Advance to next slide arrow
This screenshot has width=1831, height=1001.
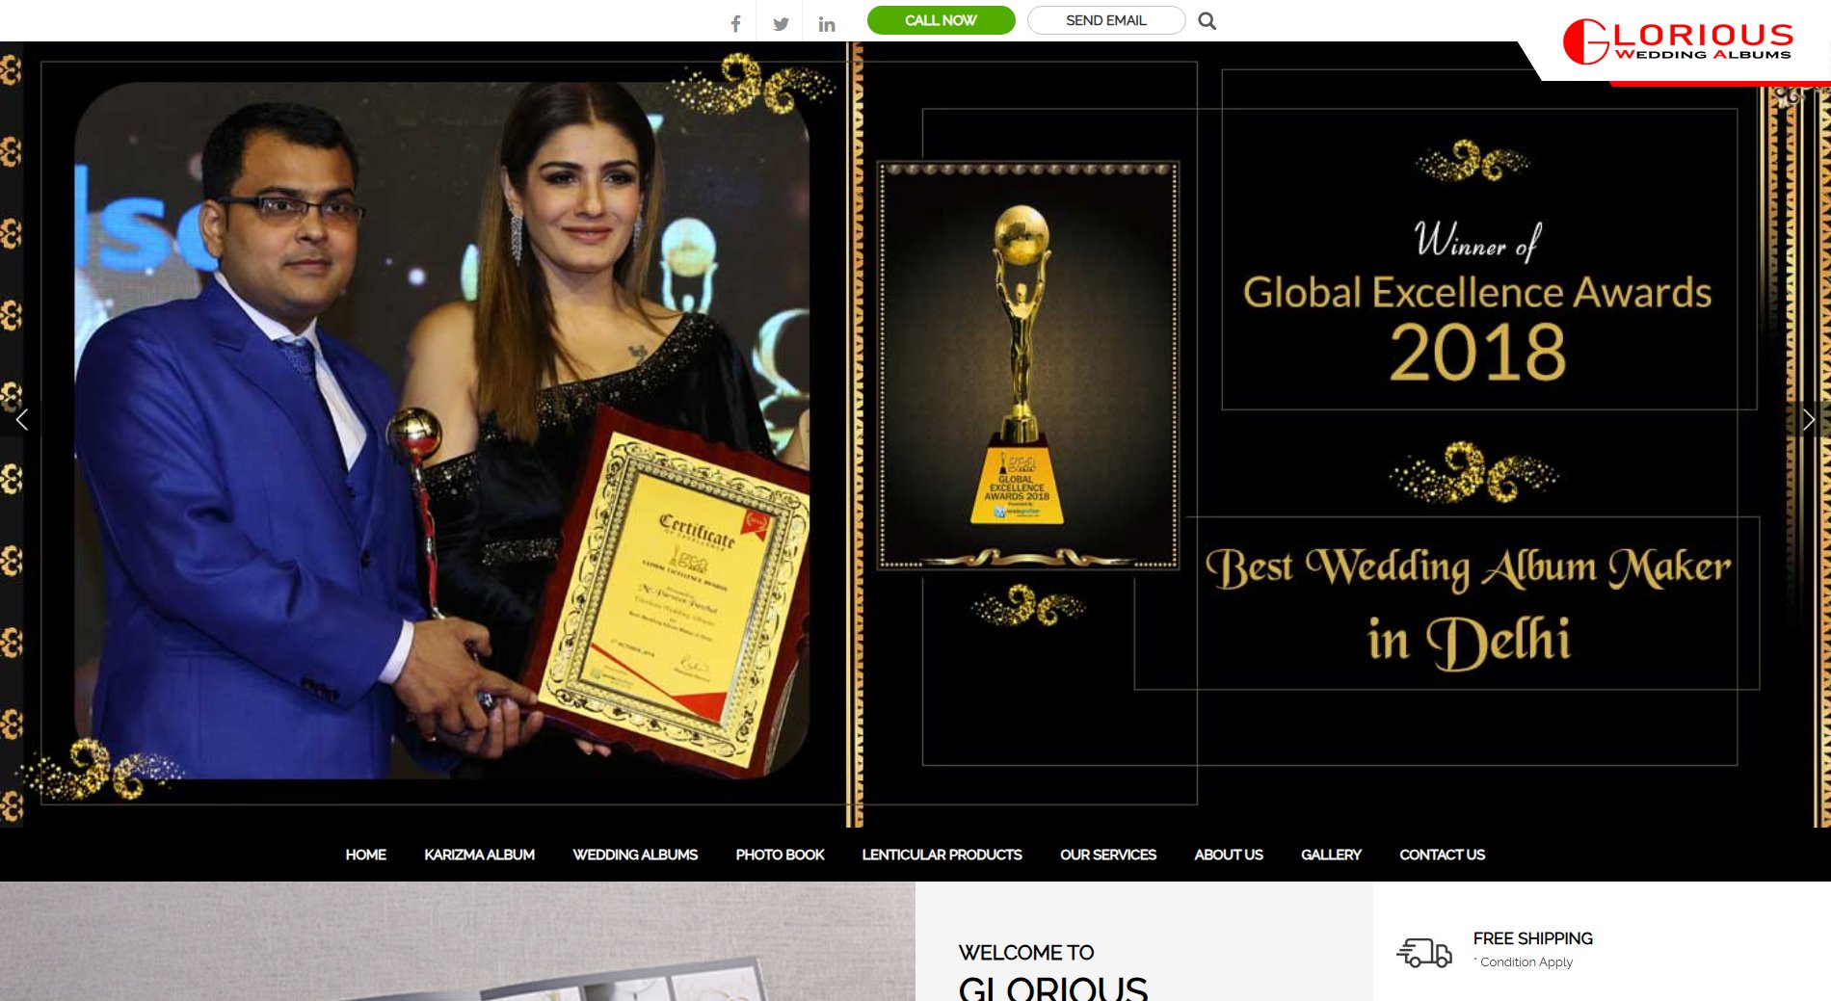[x=1808, y=419]
